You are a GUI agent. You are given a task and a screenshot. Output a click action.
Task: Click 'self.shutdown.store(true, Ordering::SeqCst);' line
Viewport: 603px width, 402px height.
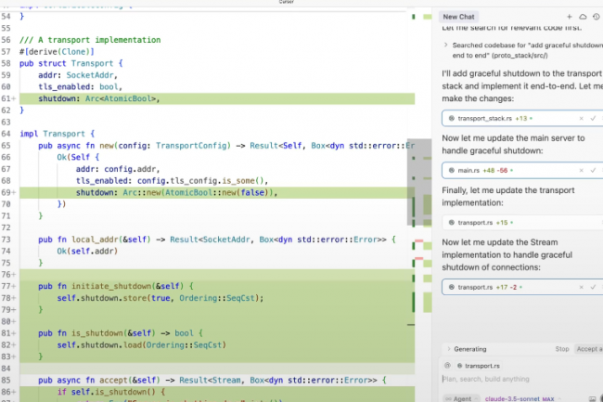point(160,298)
